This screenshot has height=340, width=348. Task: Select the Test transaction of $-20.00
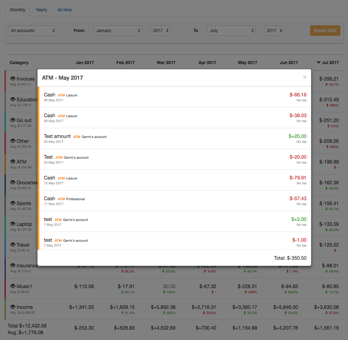point(174,159)
